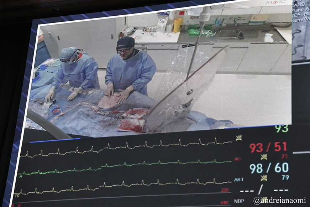The height and width of the screenshot is (207, 310).
Task: Click the red 93/51 aortic pressure reading
Action: coord(268,148)
